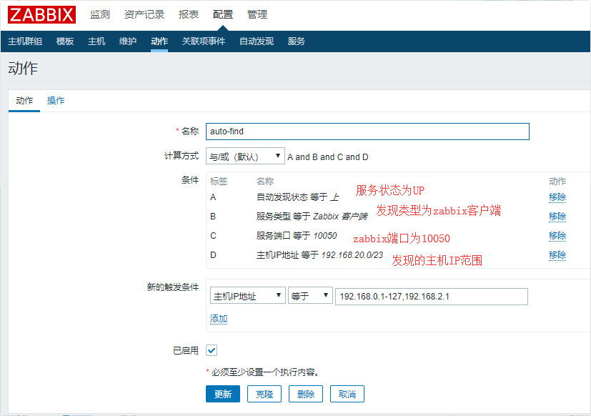Open the 监测 top menu
Image resolution: width=591 pixels, height=416 pixels.
(x=100, y=14)
